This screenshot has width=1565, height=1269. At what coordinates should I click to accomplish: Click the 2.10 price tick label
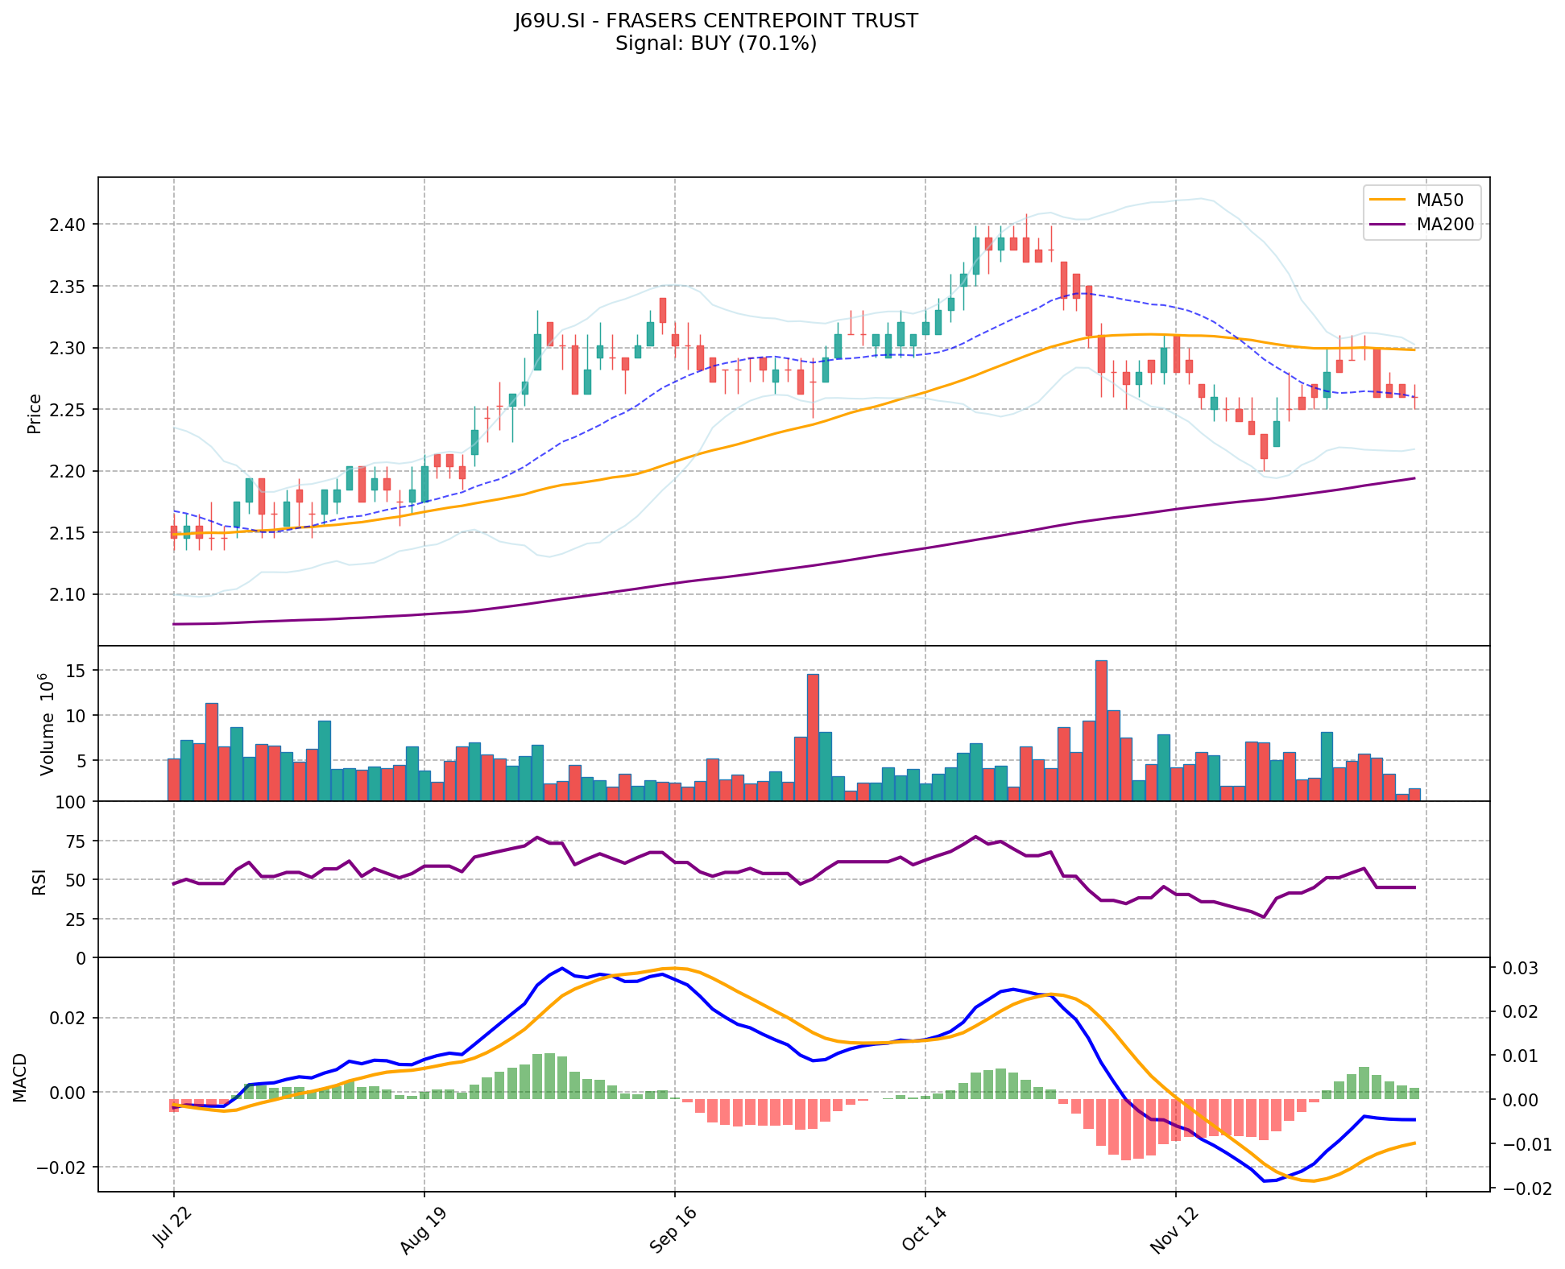67,594
